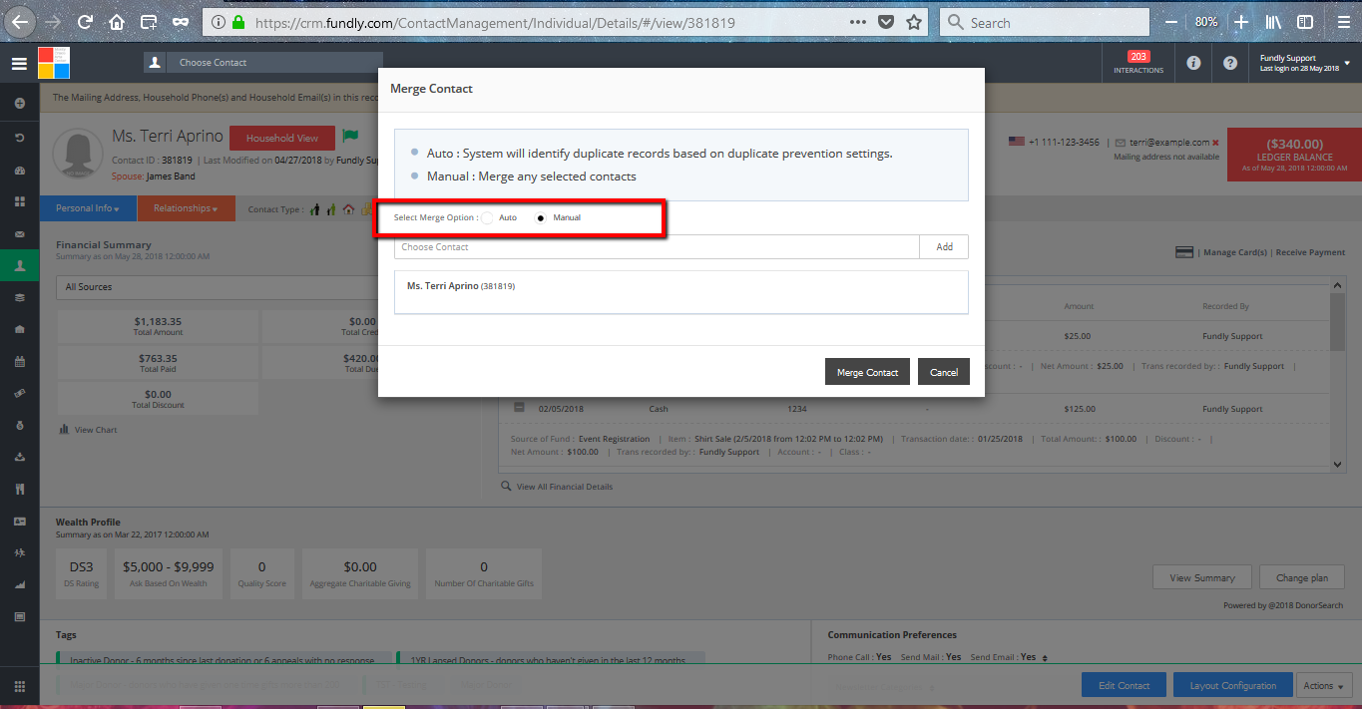Open the hamburger navigation menu
Viewport: 1362px width, 709px height.
(19, 64)
